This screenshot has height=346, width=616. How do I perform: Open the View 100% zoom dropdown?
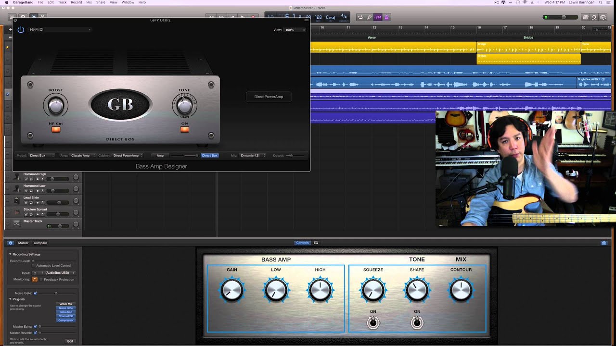pos(295,30)
